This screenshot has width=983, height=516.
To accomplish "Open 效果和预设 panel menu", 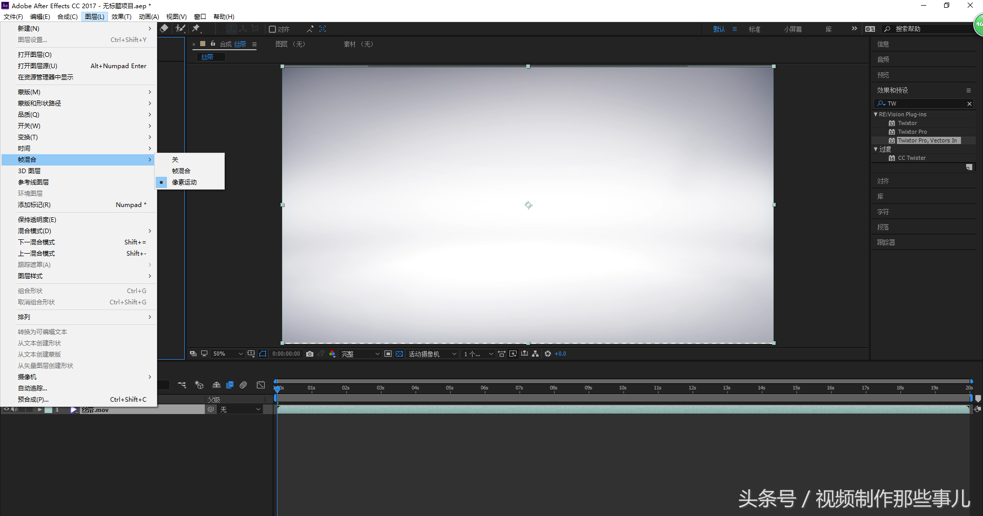I will pos(969,90).
